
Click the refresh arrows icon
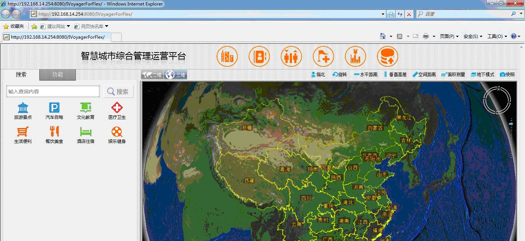point(400,14)
